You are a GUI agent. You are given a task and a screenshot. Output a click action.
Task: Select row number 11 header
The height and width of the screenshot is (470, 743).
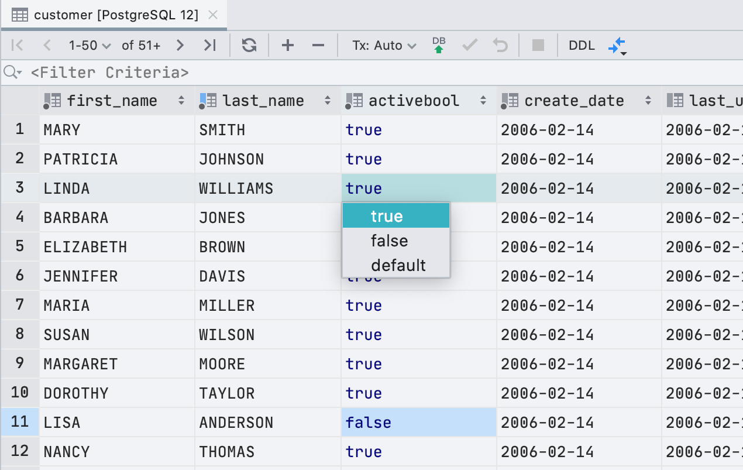tap(20, 422)
